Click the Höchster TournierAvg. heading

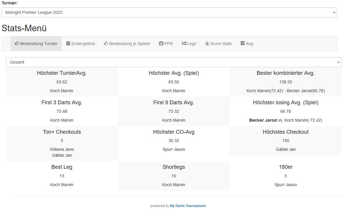[x=62, y=73]
